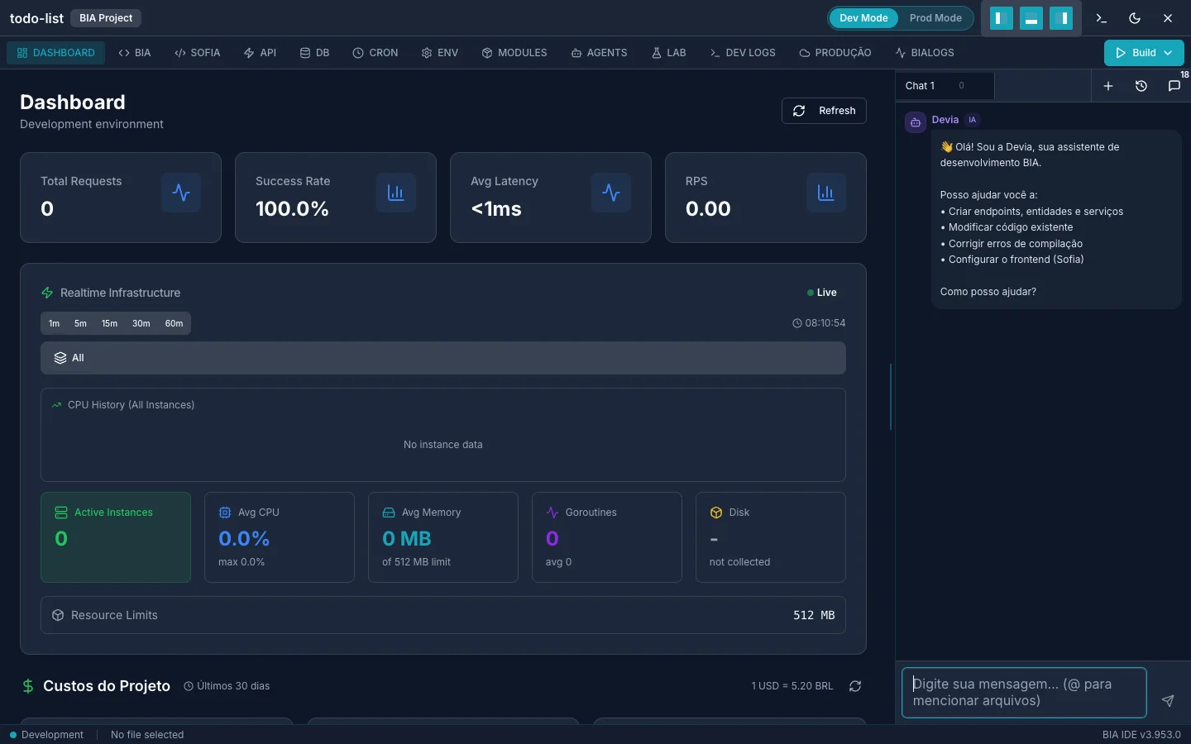The width and height of the screenshot is (1191, 744).
Task: Click the Development environment status
Action: point(46,735)
